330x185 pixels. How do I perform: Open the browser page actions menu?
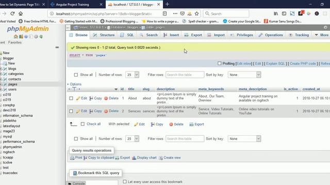tap(175, 14)
